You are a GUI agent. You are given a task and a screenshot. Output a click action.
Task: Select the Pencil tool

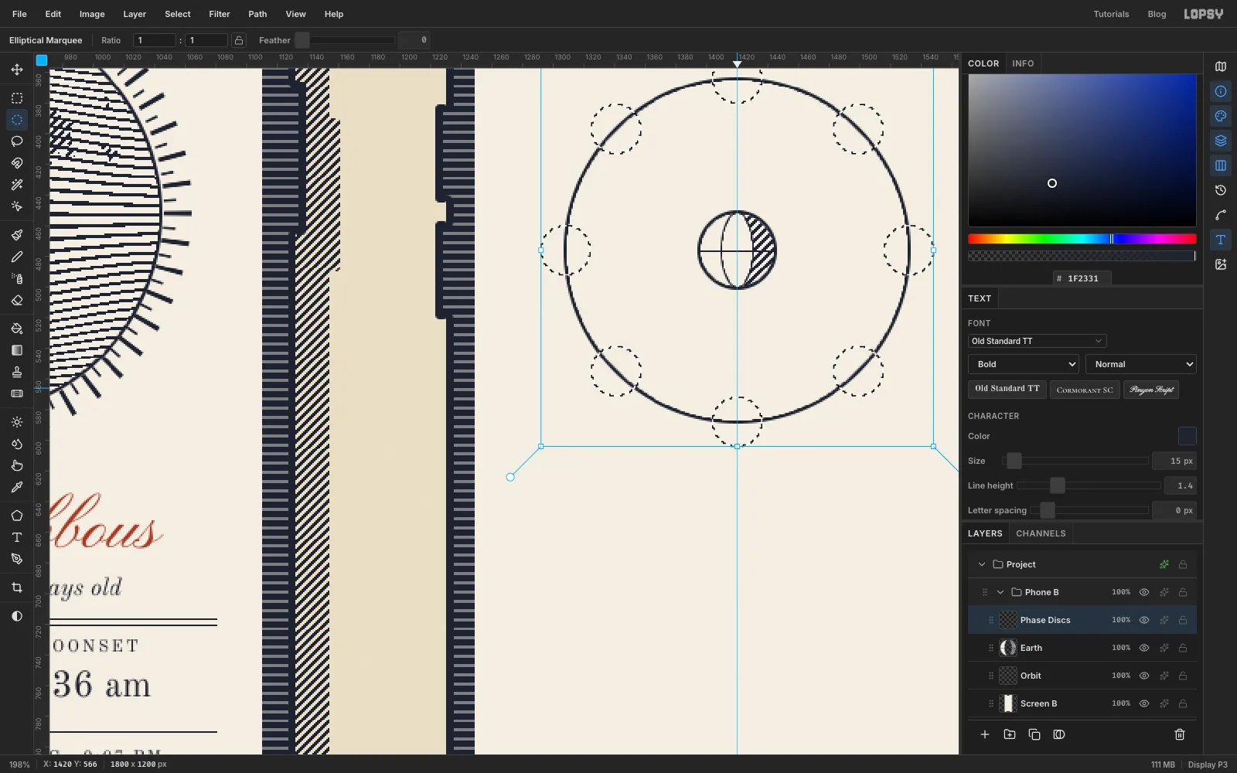tap(17, 257)
